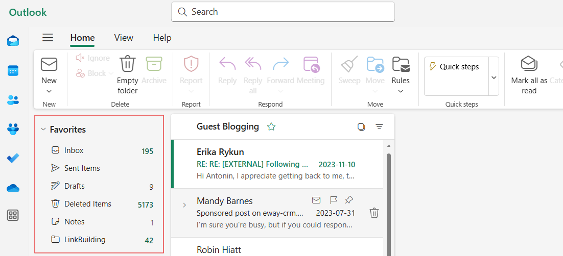The height and width of the screenshot is (256, 563).
Task: Open the Move dropdown arrow
Action: [375, 91]
